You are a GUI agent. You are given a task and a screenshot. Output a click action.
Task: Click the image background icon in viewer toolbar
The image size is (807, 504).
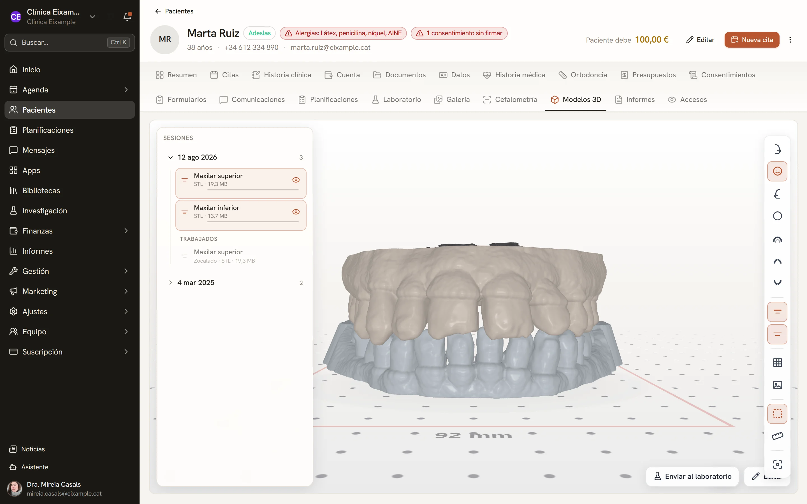777,385
